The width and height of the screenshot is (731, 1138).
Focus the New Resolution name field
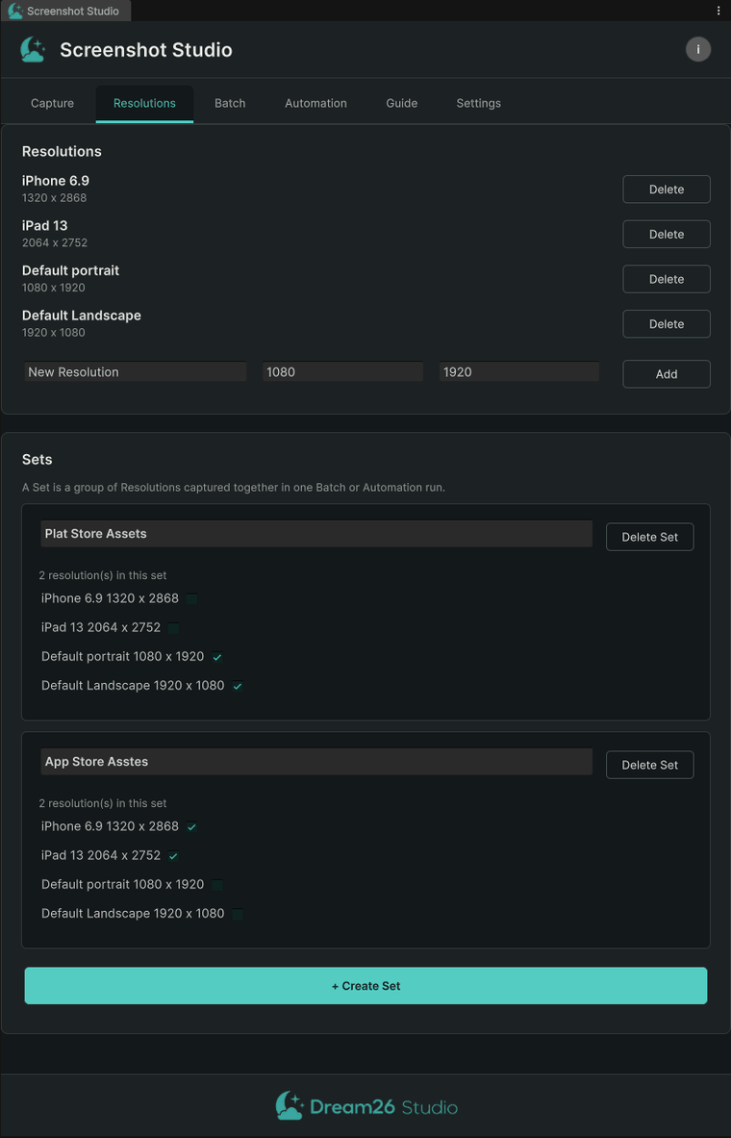(x=135, y=371)
